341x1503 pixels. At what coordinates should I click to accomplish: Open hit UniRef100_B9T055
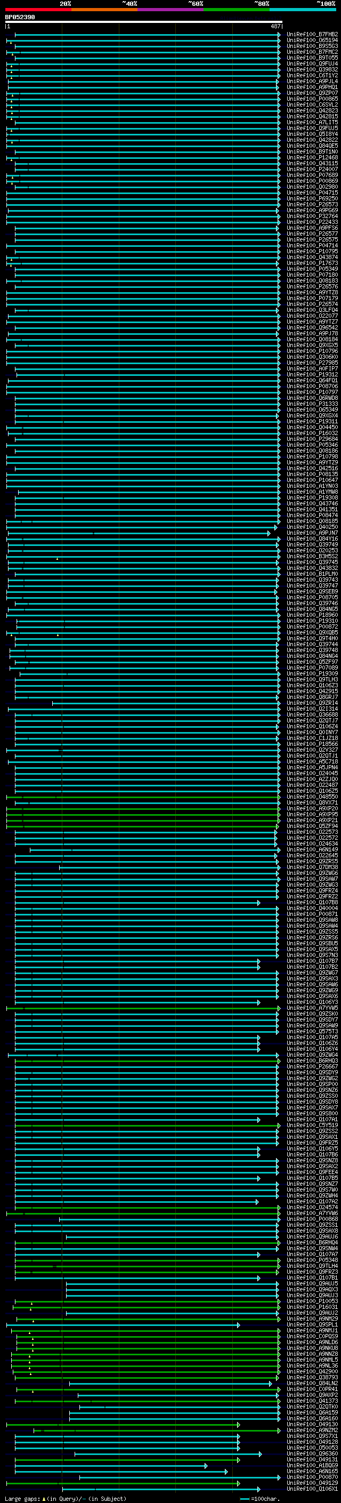(312, 58)
